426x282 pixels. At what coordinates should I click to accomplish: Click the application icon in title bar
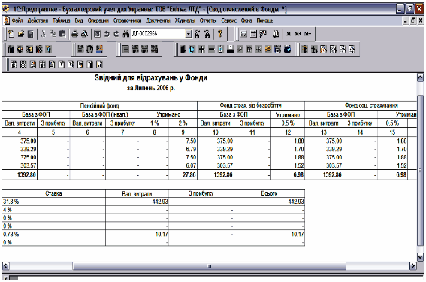tap(6, 9)
